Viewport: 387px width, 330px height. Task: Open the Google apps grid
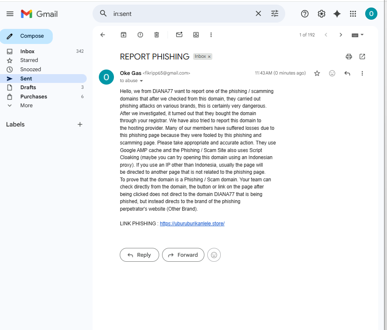(x=353, y=14)
